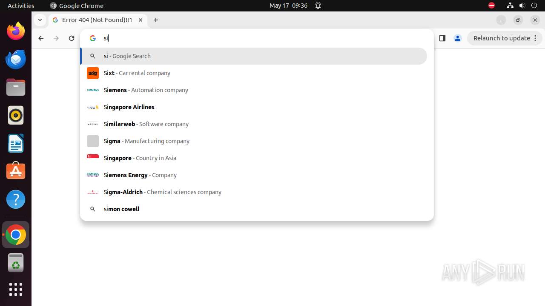Launch LibreOffice Writer from the dock
The width and height of the screenshot is (545, 306).
coord(16,143)
